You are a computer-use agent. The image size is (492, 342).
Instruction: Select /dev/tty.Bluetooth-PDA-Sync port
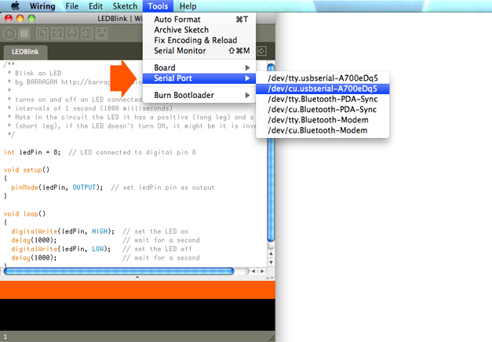pos(323,99)
